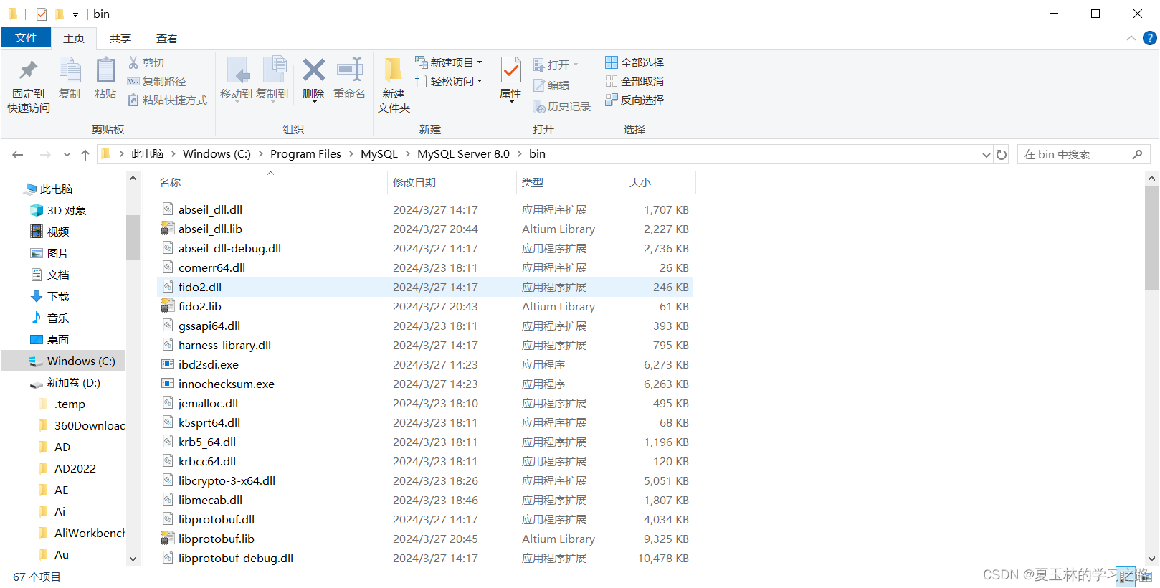Open the Quick Access Toolbar customize dropdown
The image size is (1160, 588).
click(x=75, y=14)
